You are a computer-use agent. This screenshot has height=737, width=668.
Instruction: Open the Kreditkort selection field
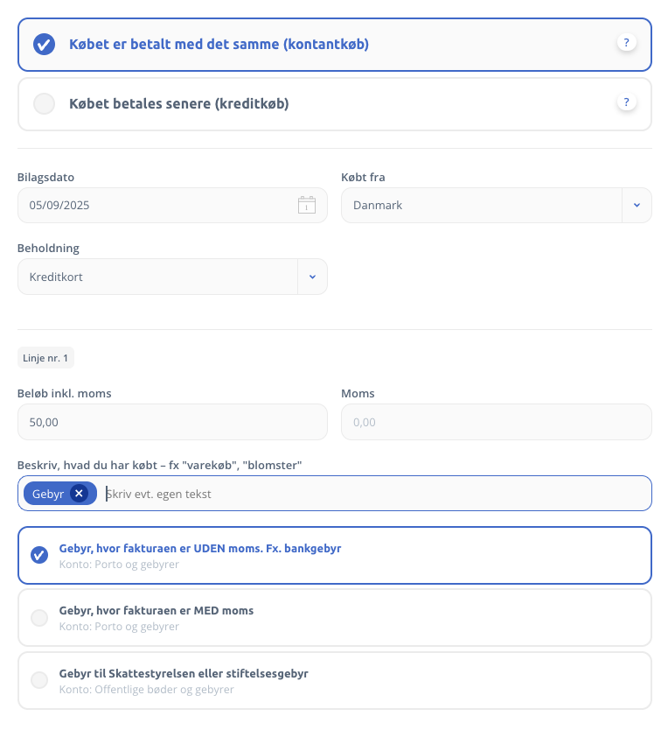coord(157,277)
